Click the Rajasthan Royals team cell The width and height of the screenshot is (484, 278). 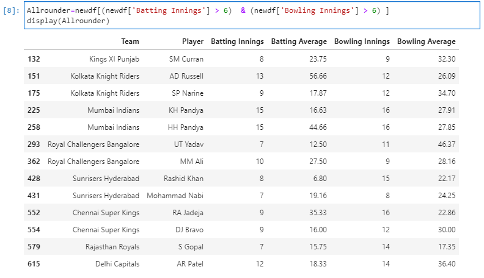click(x=112, y=247)
